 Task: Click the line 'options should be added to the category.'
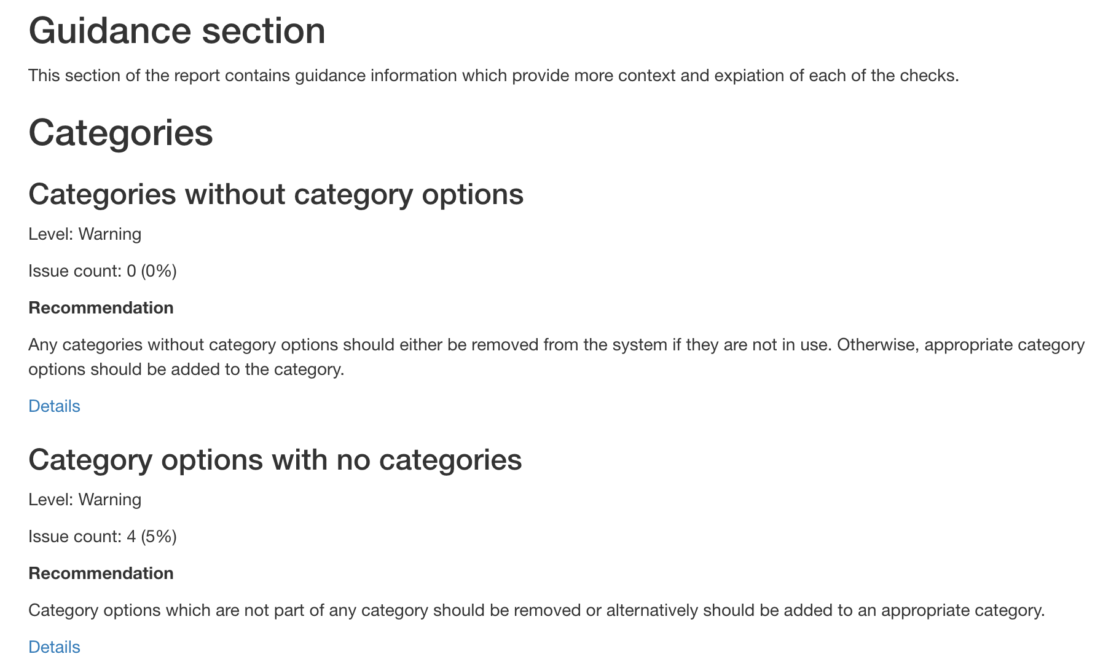click(186, 369)
